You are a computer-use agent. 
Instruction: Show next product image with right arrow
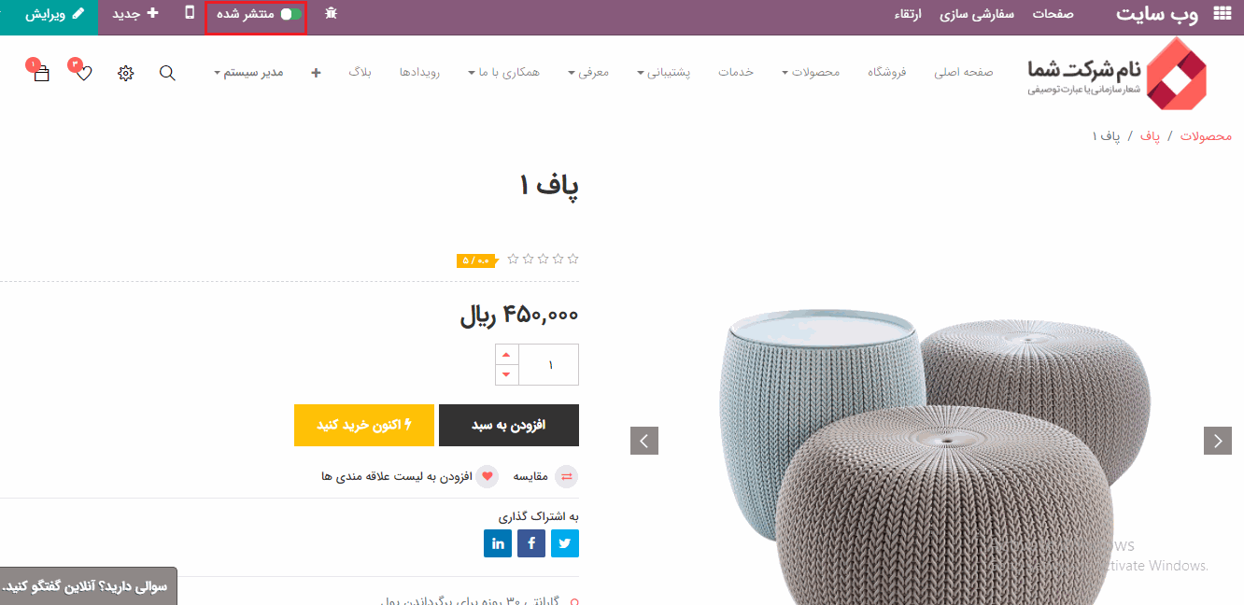click(1218, 441)
